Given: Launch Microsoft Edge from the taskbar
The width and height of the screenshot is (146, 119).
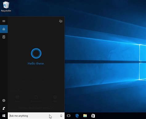Looking at the screenshot, I should (77, 116).
